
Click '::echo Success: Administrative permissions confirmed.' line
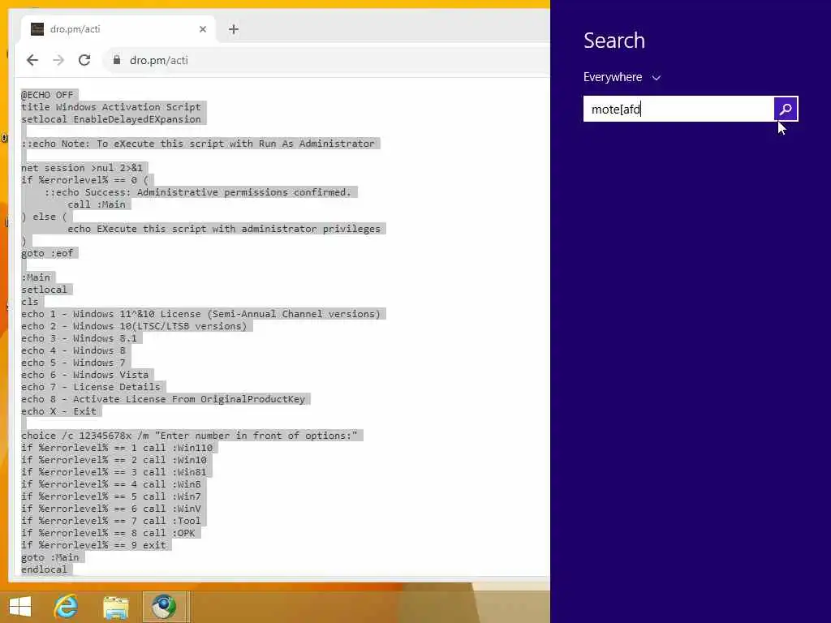coord(198,192)
